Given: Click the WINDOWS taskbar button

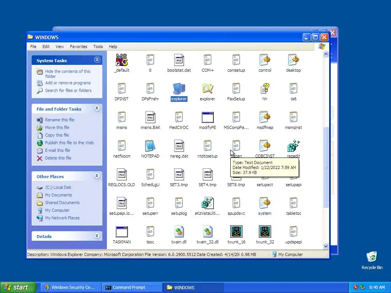Looking at the screenshot, I should click(x=193, y=287).
